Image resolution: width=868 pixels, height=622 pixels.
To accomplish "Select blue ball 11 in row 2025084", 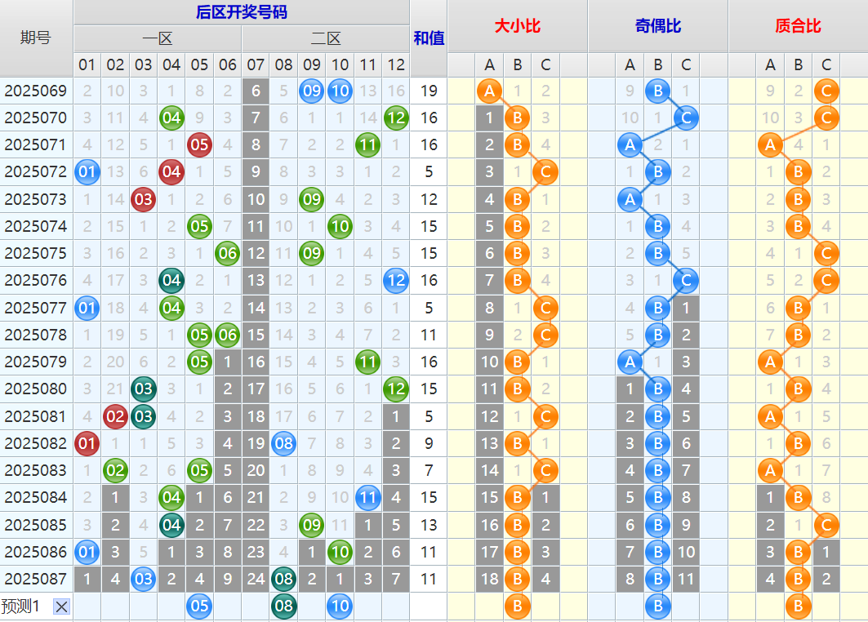I will point(367,497).
